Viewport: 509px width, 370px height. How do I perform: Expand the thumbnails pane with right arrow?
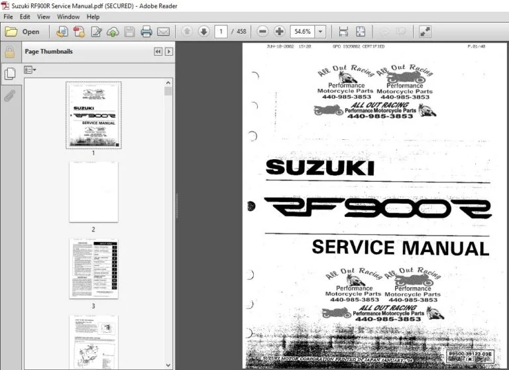(x=169, y=52)
